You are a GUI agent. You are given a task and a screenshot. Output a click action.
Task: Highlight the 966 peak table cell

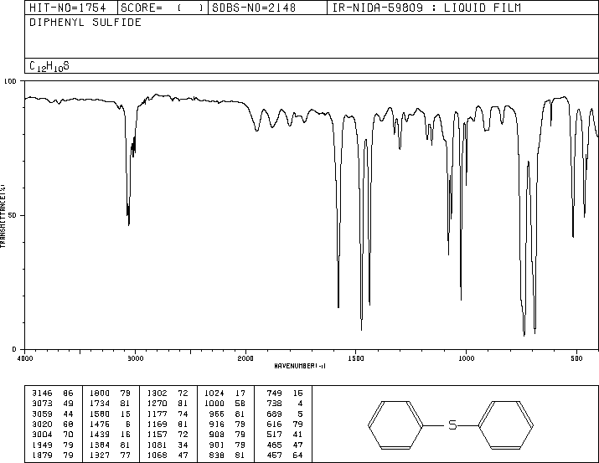click(217, 414)
